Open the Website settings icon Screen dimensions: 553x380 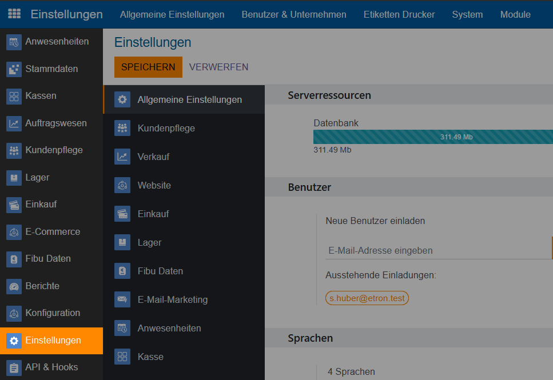pos(122,185)
